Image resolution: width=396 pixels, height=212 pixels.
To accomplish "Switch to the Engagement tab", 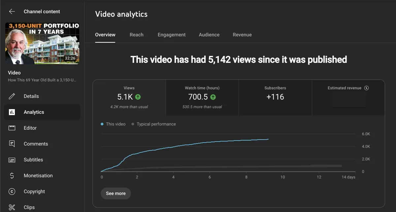I will pos(172,35).
